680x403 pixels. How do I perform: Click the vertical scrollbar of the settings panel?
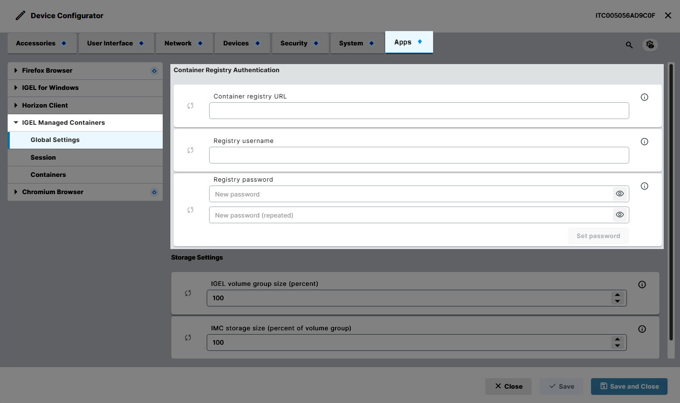(x=671, y=202)
